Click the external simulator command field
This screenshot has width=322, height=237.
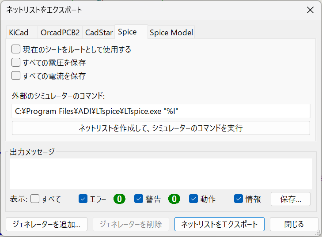tap(161, 111)
